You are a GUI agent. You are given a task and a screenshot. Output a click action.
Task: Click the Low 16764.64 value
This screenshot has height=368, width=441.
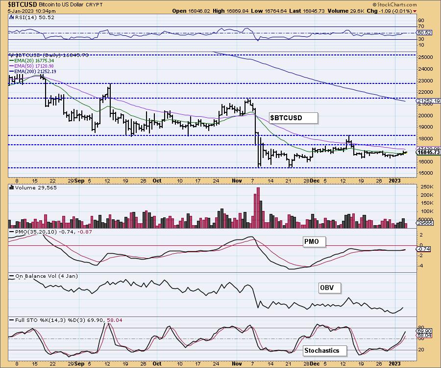[x=269, y=11]
